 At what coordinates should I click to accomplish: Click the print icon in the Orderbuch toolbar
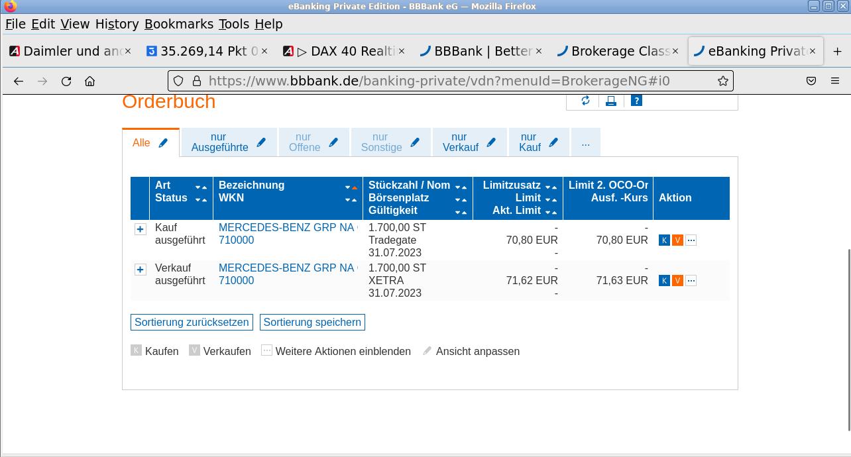click(611, 101)
